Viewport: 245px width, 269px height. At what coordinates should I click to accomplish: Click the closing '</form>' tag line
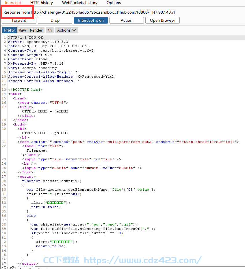[x=25, y=172]
